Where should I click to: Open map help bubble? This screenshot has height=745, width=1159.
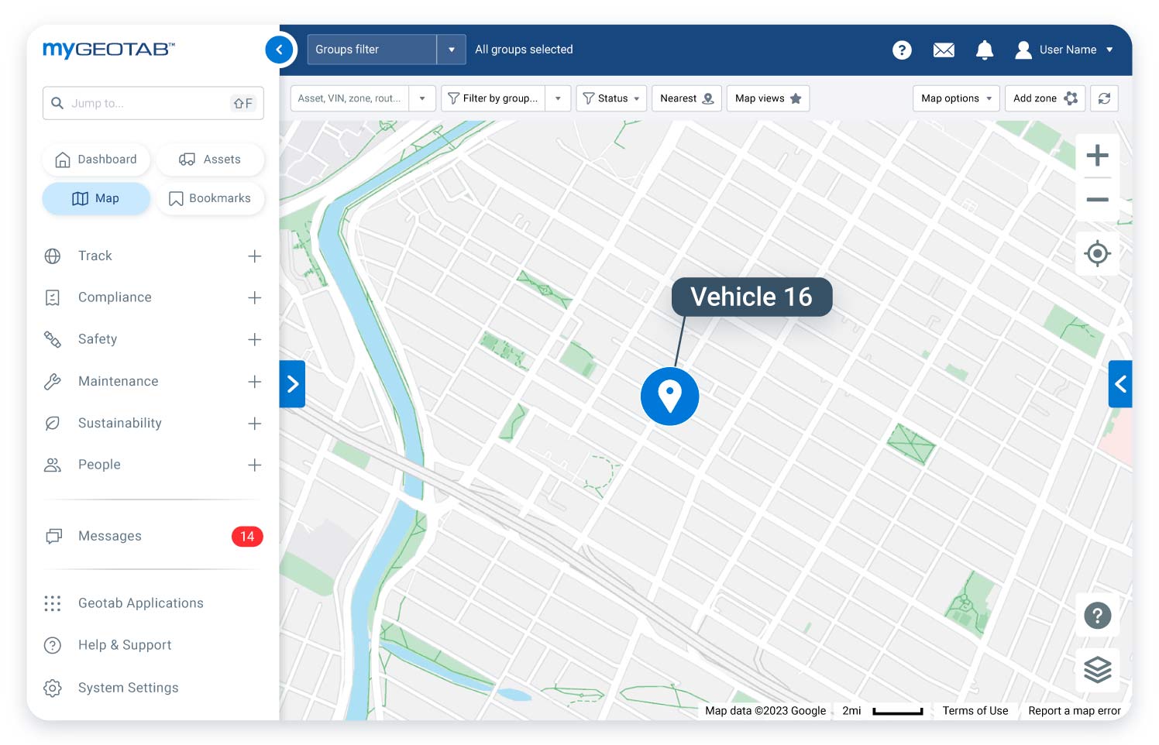[1097, 616]
